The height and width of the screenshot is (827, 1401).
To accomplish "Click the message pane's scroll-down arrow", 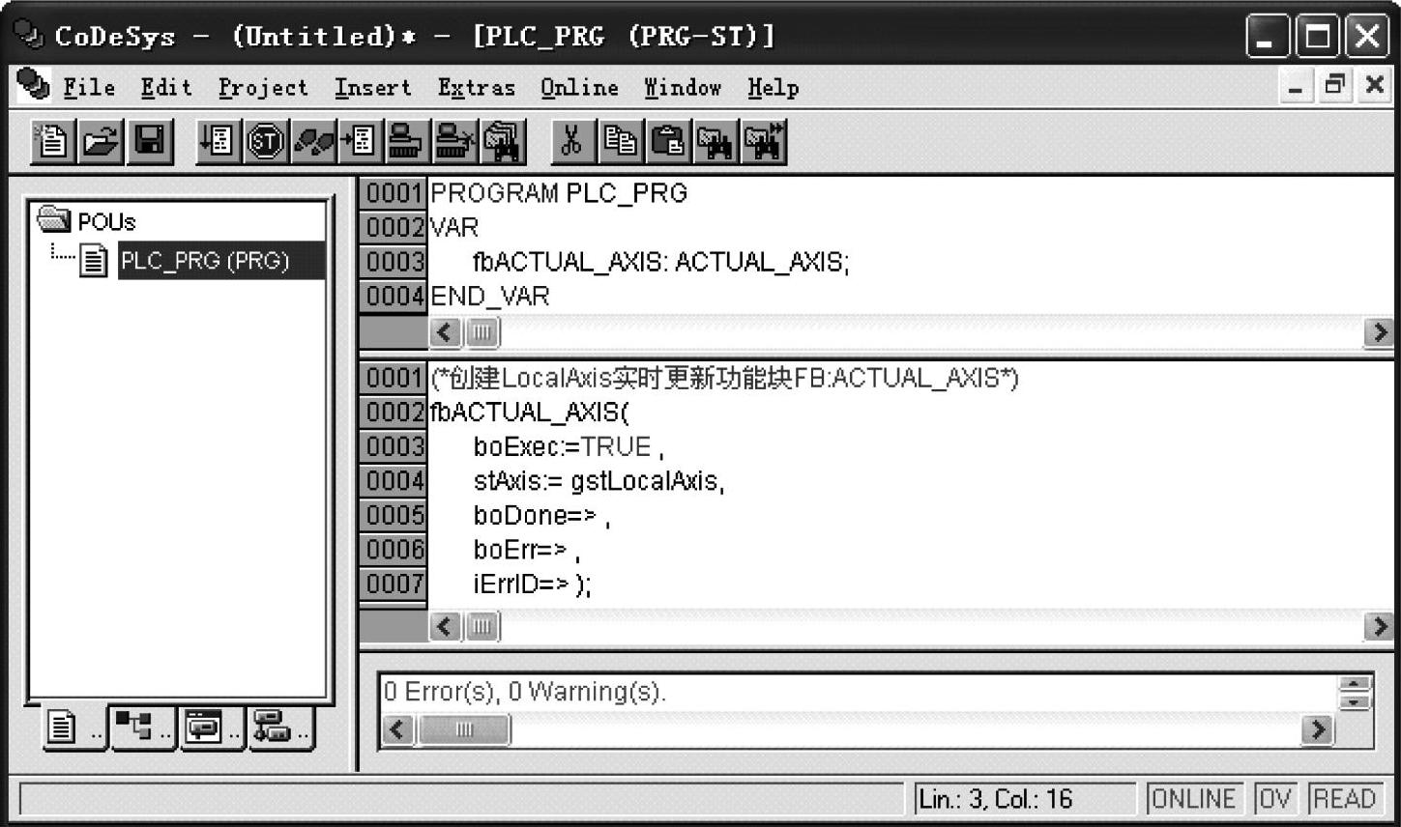I will [x=1356, y=701].
